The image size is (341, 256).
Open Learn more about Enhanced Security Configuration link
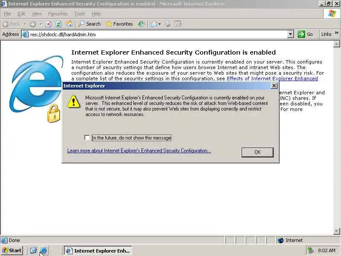pyautogui.click(x=139, y=151)
